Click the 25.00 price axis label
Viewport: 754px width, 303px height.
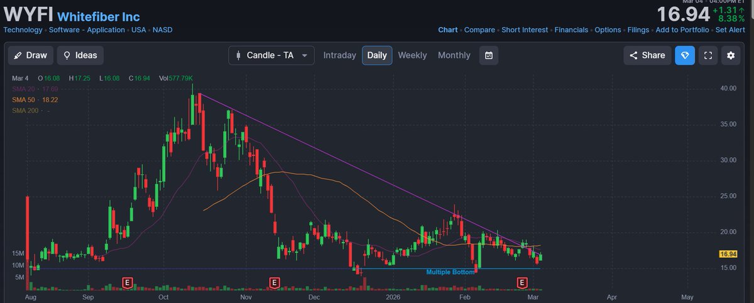(728, 196)
